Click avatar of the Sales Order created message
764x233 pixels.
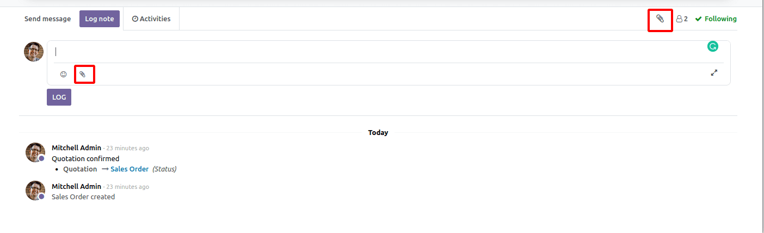pos(35,191)
